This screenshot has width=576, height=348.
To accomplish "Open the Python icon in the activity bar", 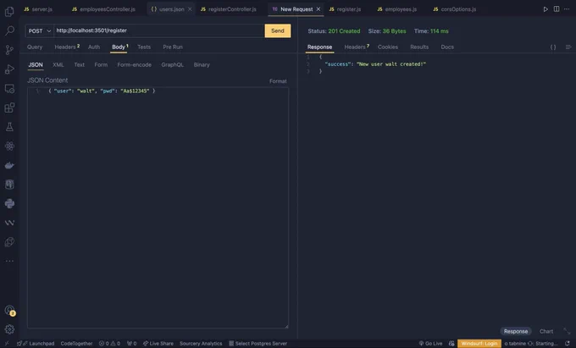I will tap(9, 203).
